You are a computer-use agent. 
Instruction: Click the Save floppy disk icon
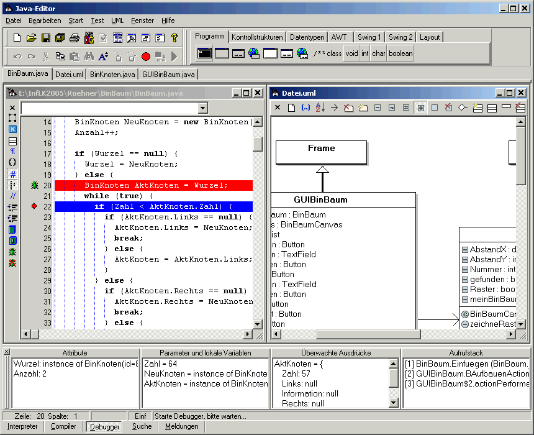click(x=46, y=38)
